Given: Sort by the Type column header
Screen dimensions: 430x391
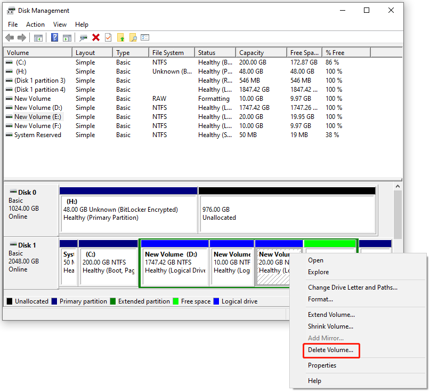Looking at the screenshot, I should coord(131,52).
